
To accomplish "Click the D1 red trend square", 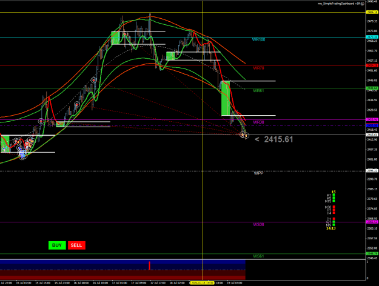I will (x=334, y=219).
